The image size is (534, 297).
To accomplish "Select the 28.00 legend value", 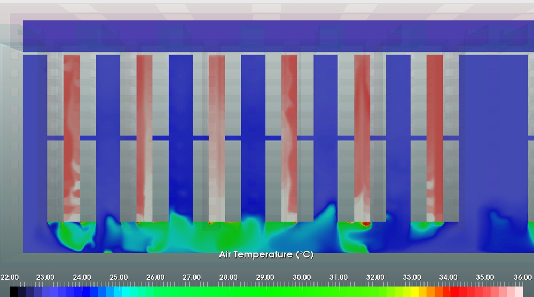I will click(x=229, y=277).
